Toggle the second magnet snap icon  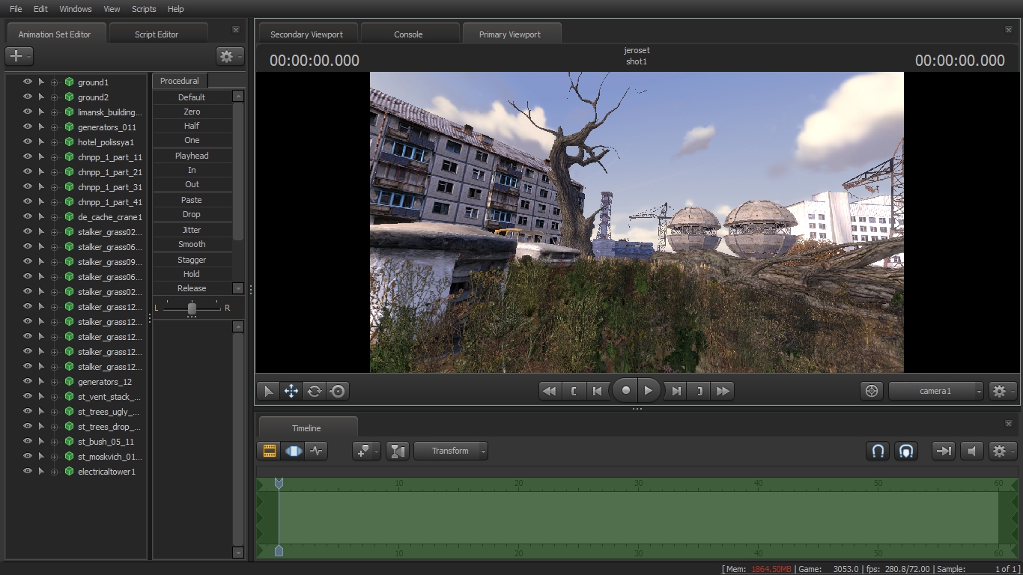(906, 451)
